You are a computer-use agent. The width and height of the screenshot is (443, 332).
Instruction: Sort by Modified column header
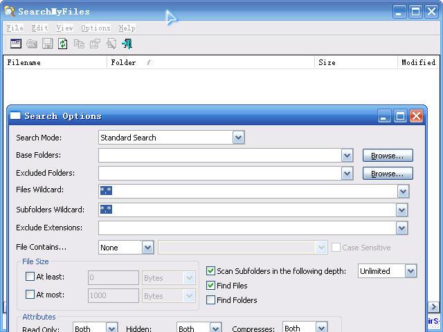tap(419, 62)
